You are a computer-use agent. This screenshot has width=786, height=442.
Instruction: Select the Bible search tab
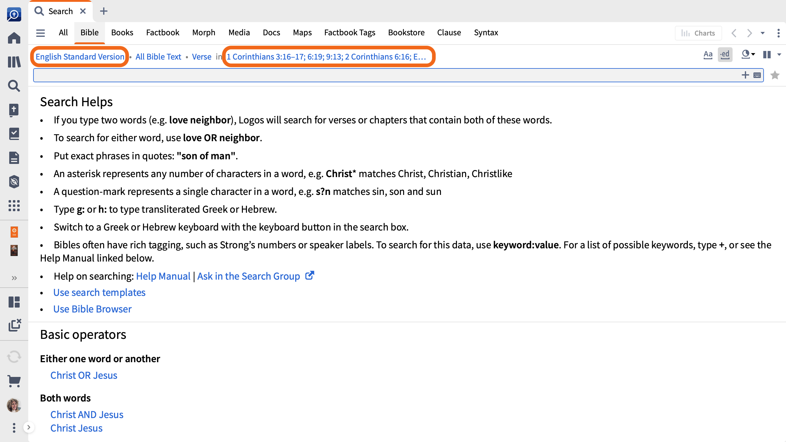click(89, 33)
